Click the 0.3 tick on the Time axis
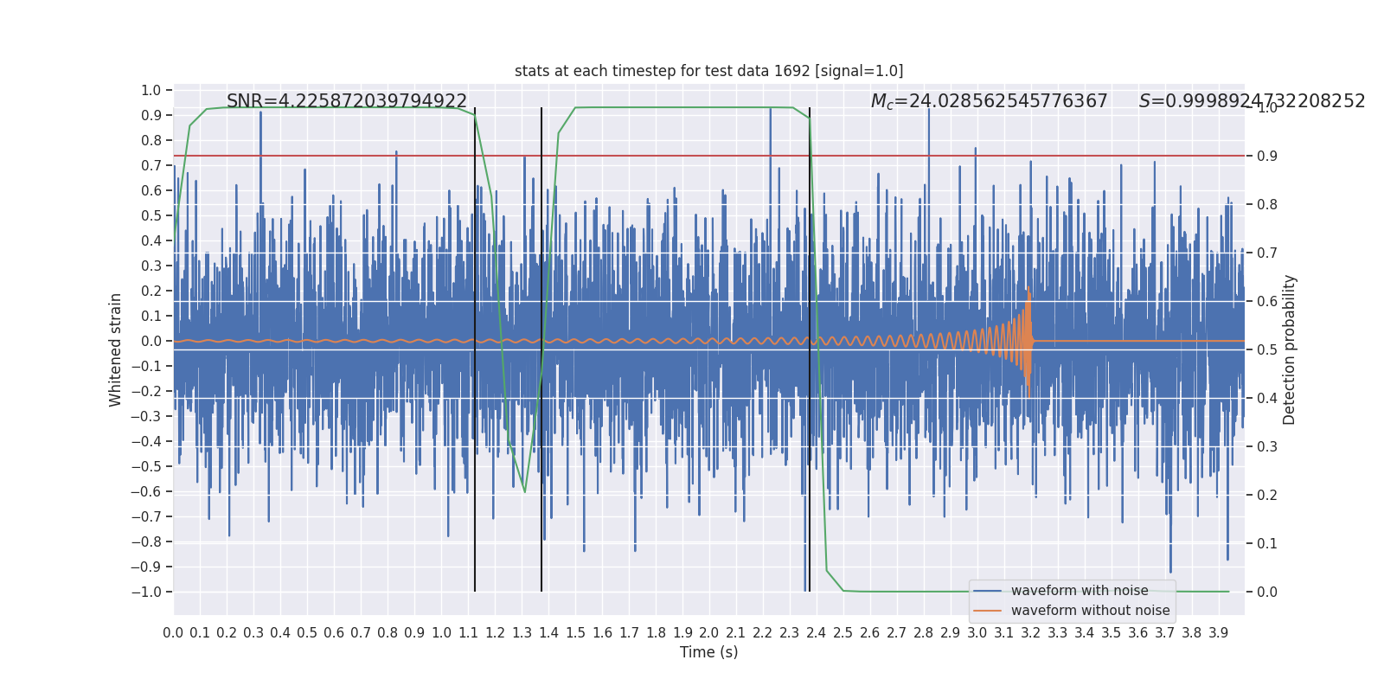1384x692 pixels. point(253,633)
